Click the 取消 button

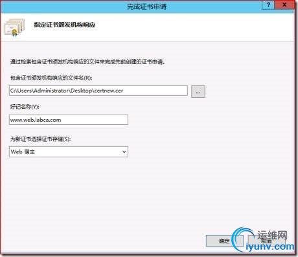(x=266, y=241)
